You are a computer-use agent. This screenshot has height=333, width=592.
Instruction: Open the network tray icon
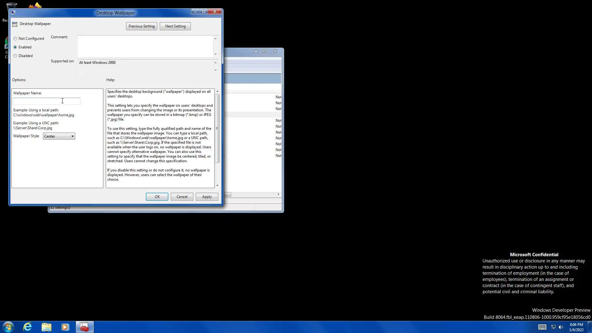pos(553,327)
